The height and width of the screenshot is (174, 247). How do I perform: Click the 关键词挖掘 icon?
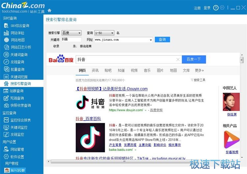click(x=6, y=77)
